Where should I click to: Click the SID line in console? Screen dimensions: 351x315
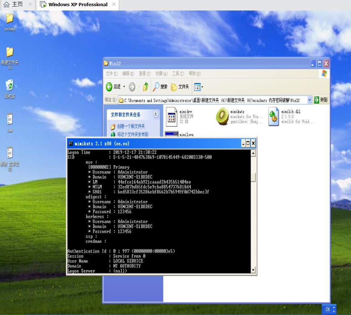click(x=140, y=157)
